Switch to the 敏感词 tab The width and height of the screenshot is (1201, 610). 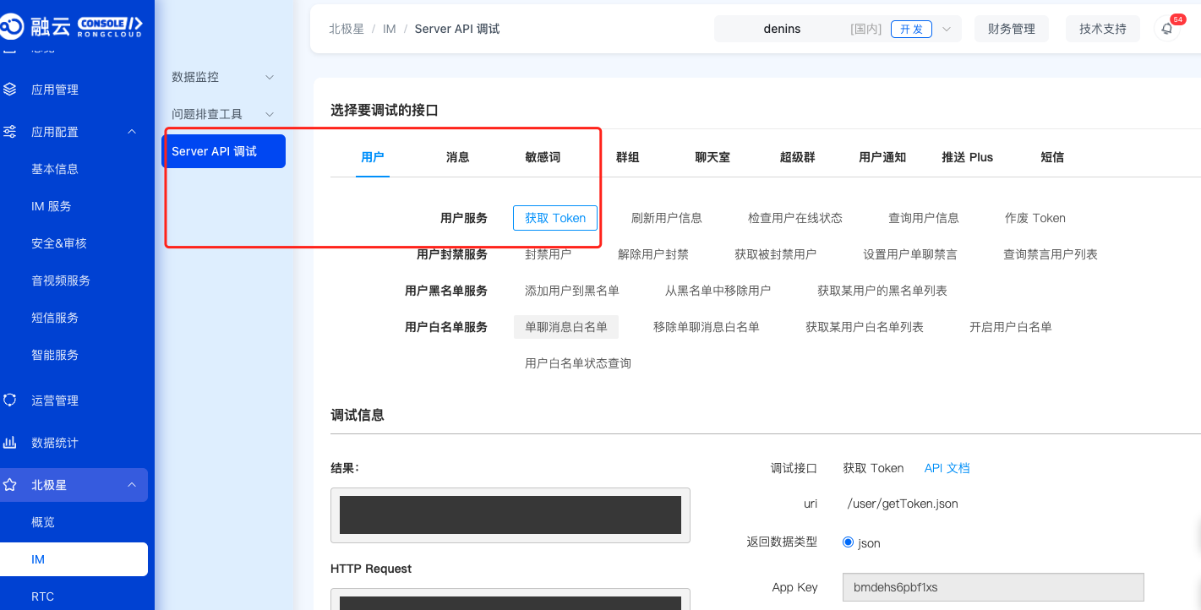[543, 157]
